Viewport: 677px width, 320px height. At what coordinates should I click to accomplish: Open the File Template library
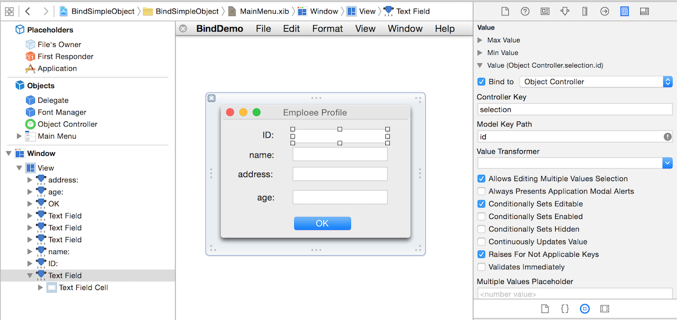545,309
